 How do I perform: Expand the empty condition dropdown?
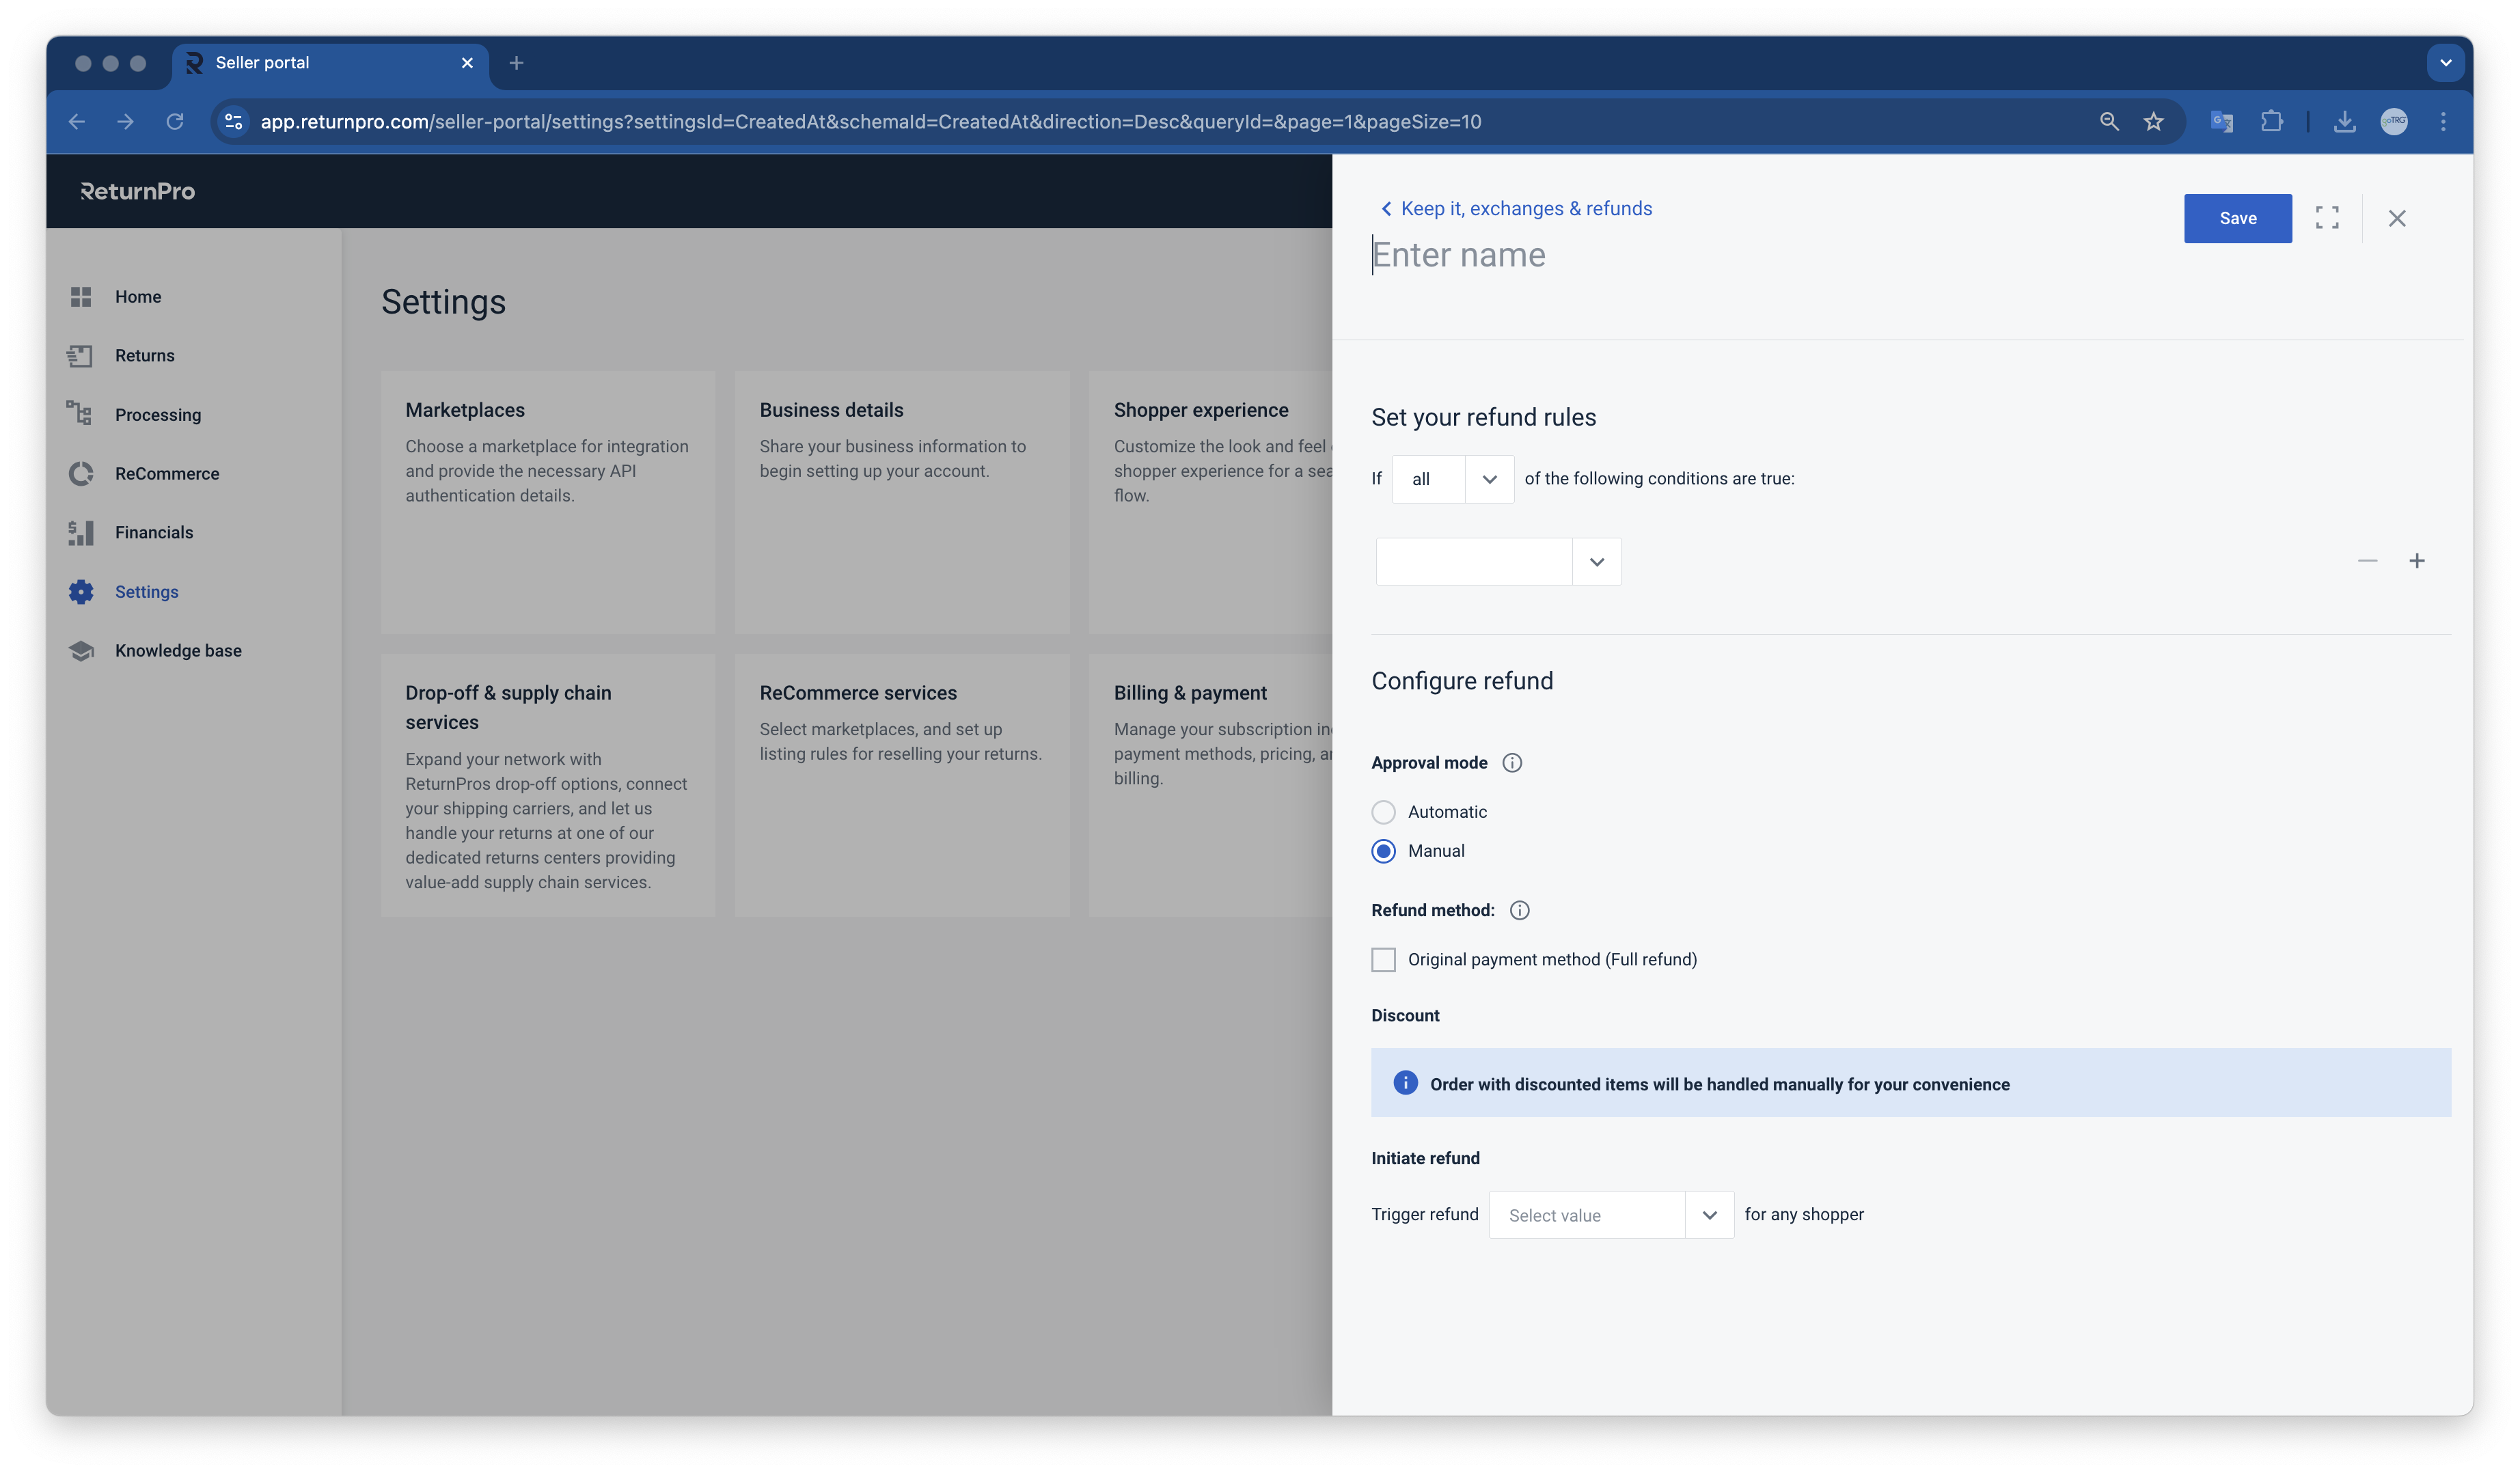click(x=1498, y=562)
